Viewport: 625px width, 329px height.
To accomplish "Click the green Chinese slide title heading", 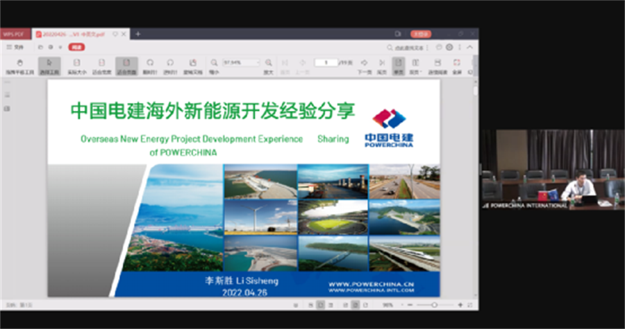I will [213, 110].
